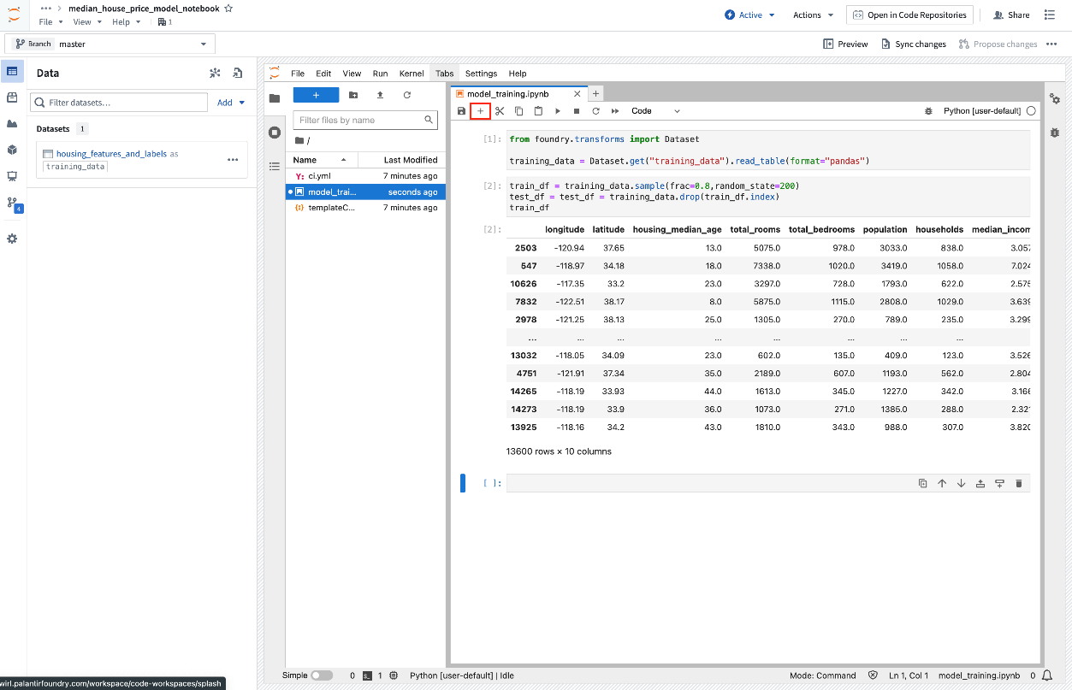Insert a new cell with the plus icon
The height and width of the screenshot is (690, 1072).
[480, 111]
